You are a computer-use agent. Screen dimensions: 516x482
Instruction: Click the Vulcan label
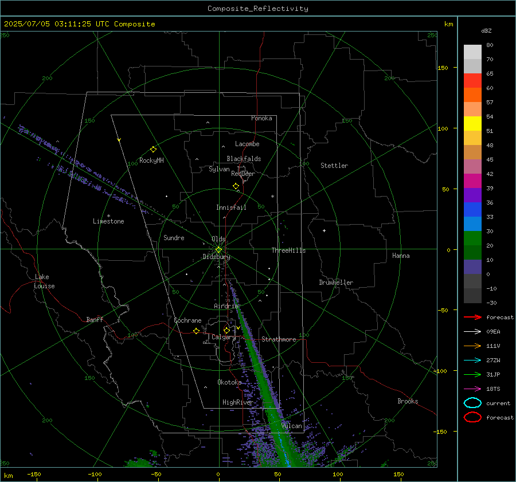[291, 426]
